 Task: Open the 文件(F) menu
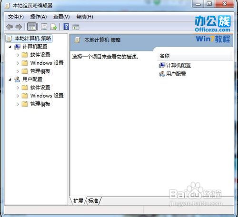coord(16,17)
